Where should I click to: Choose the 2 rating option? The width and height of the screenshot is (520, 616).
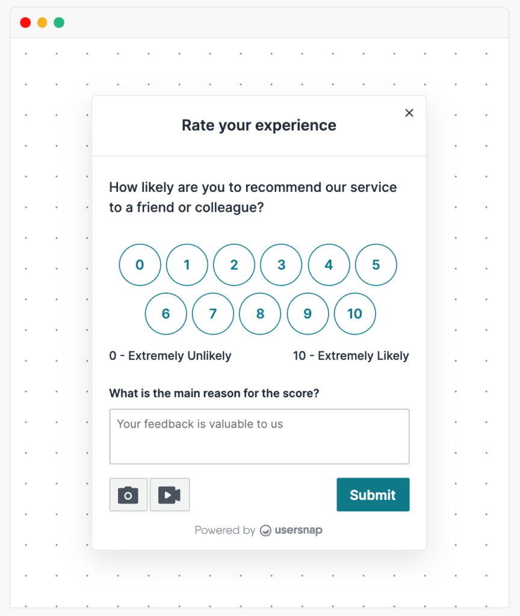pyautogui.click(x=234, y=265)
